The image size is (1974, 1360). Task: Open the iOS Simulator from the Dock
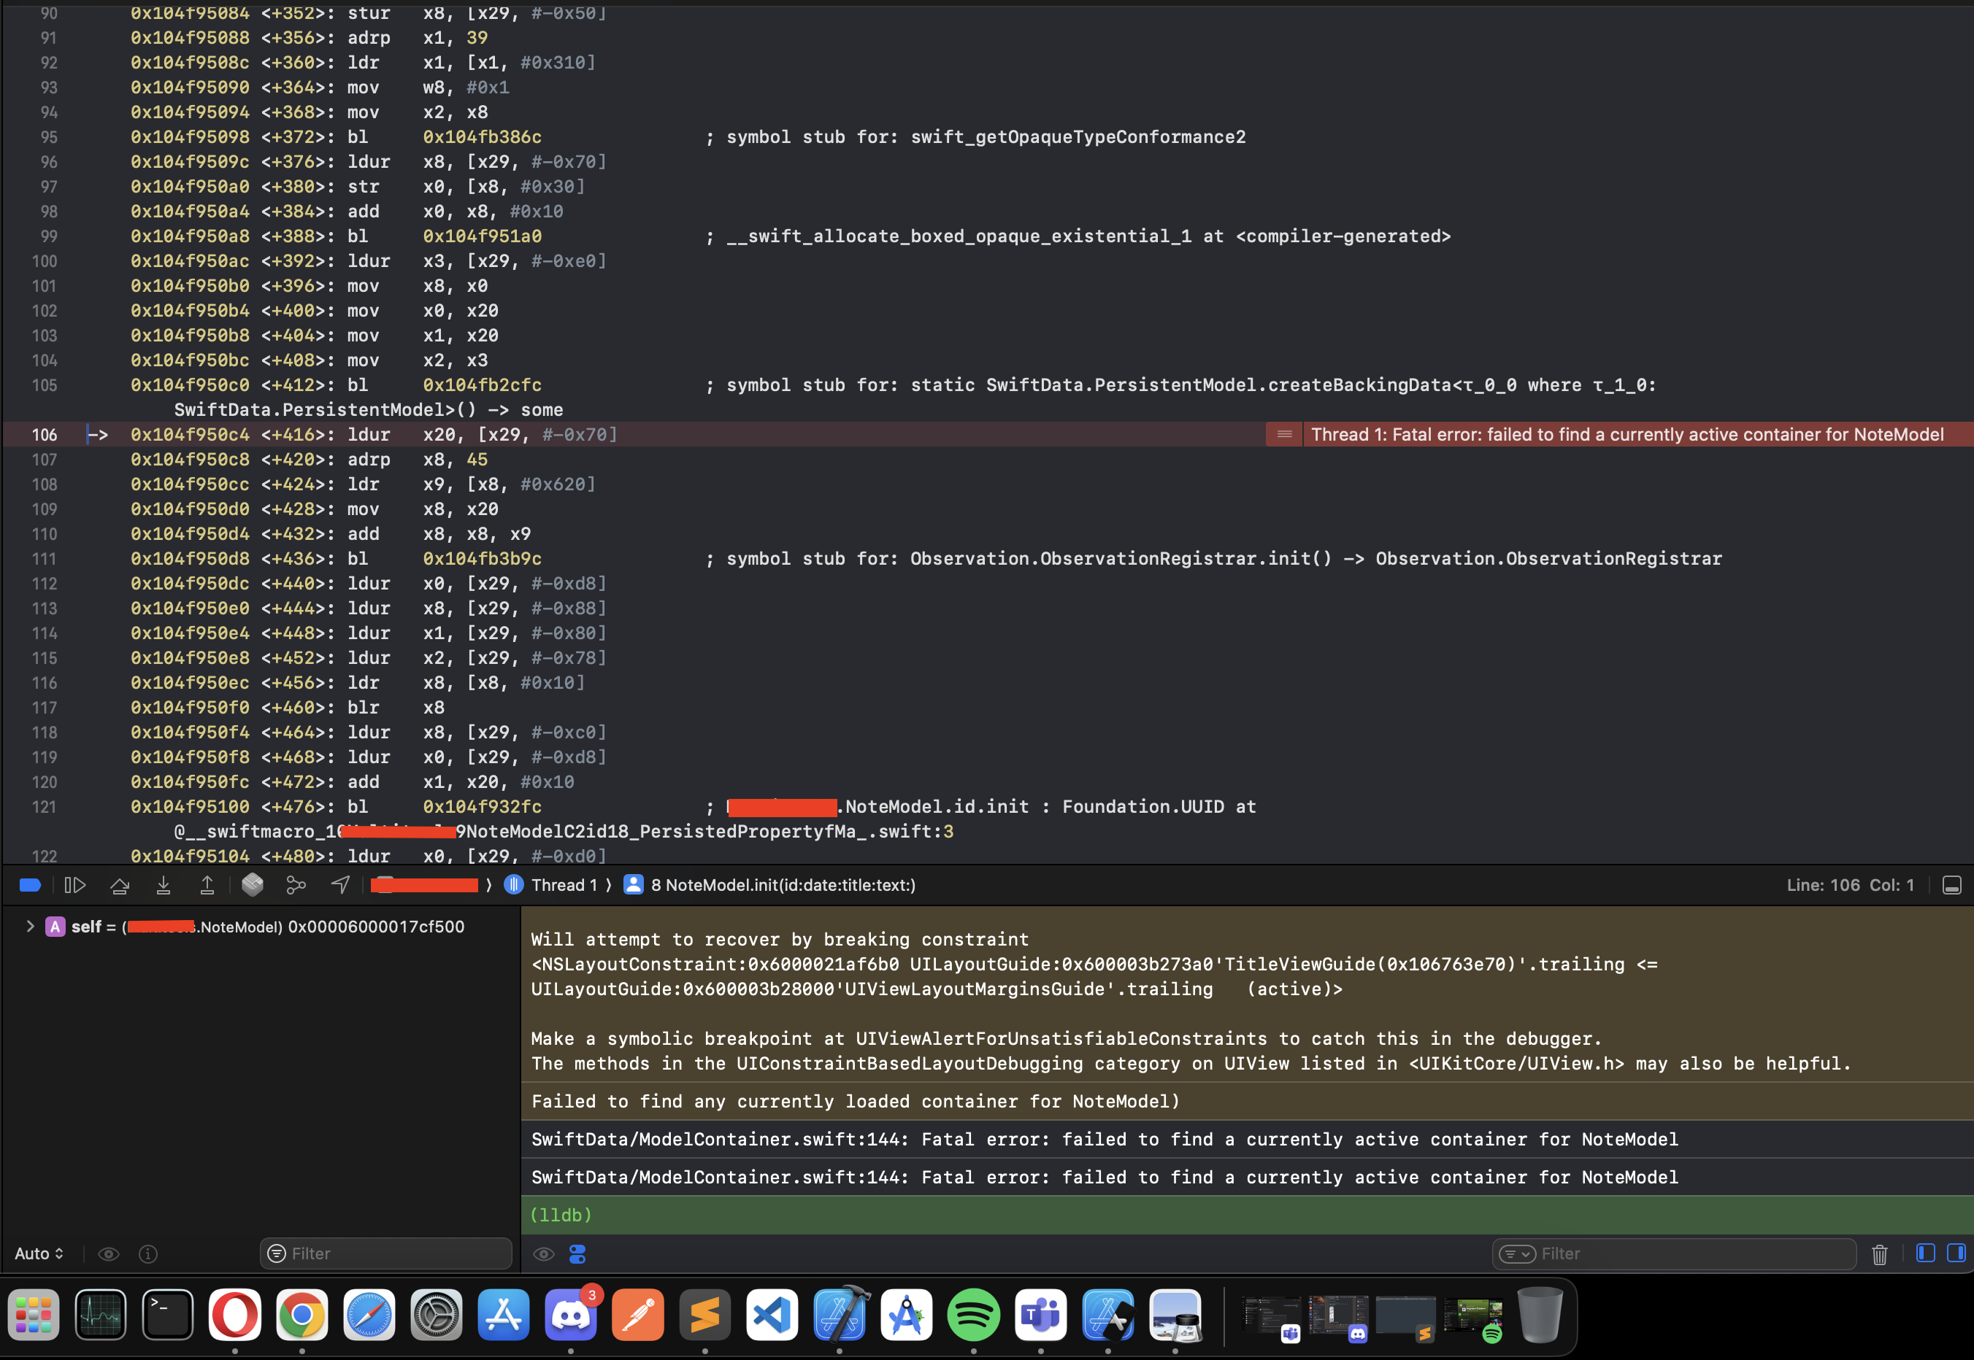[1108, 1314]
